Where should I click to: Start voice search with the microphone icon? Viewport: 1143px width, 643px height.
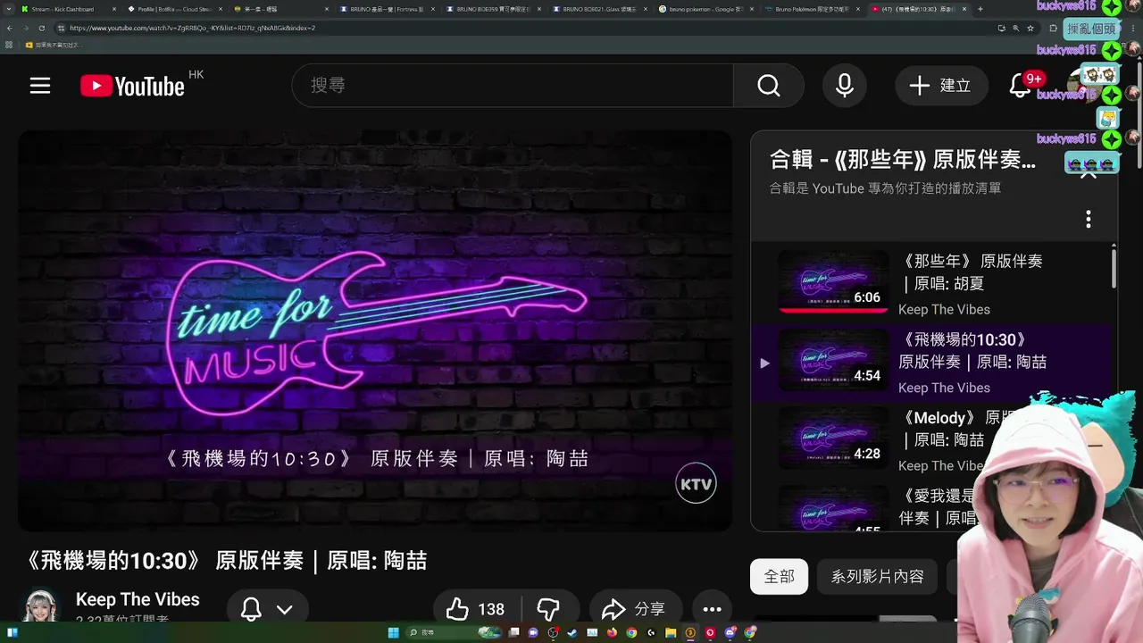pos(844,86)
